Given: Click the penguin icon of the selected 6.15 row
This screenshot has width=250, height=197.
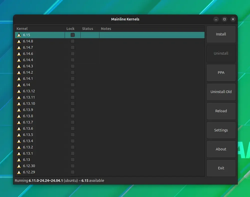Looking at the screenshot, I should (x=19, y=35).
